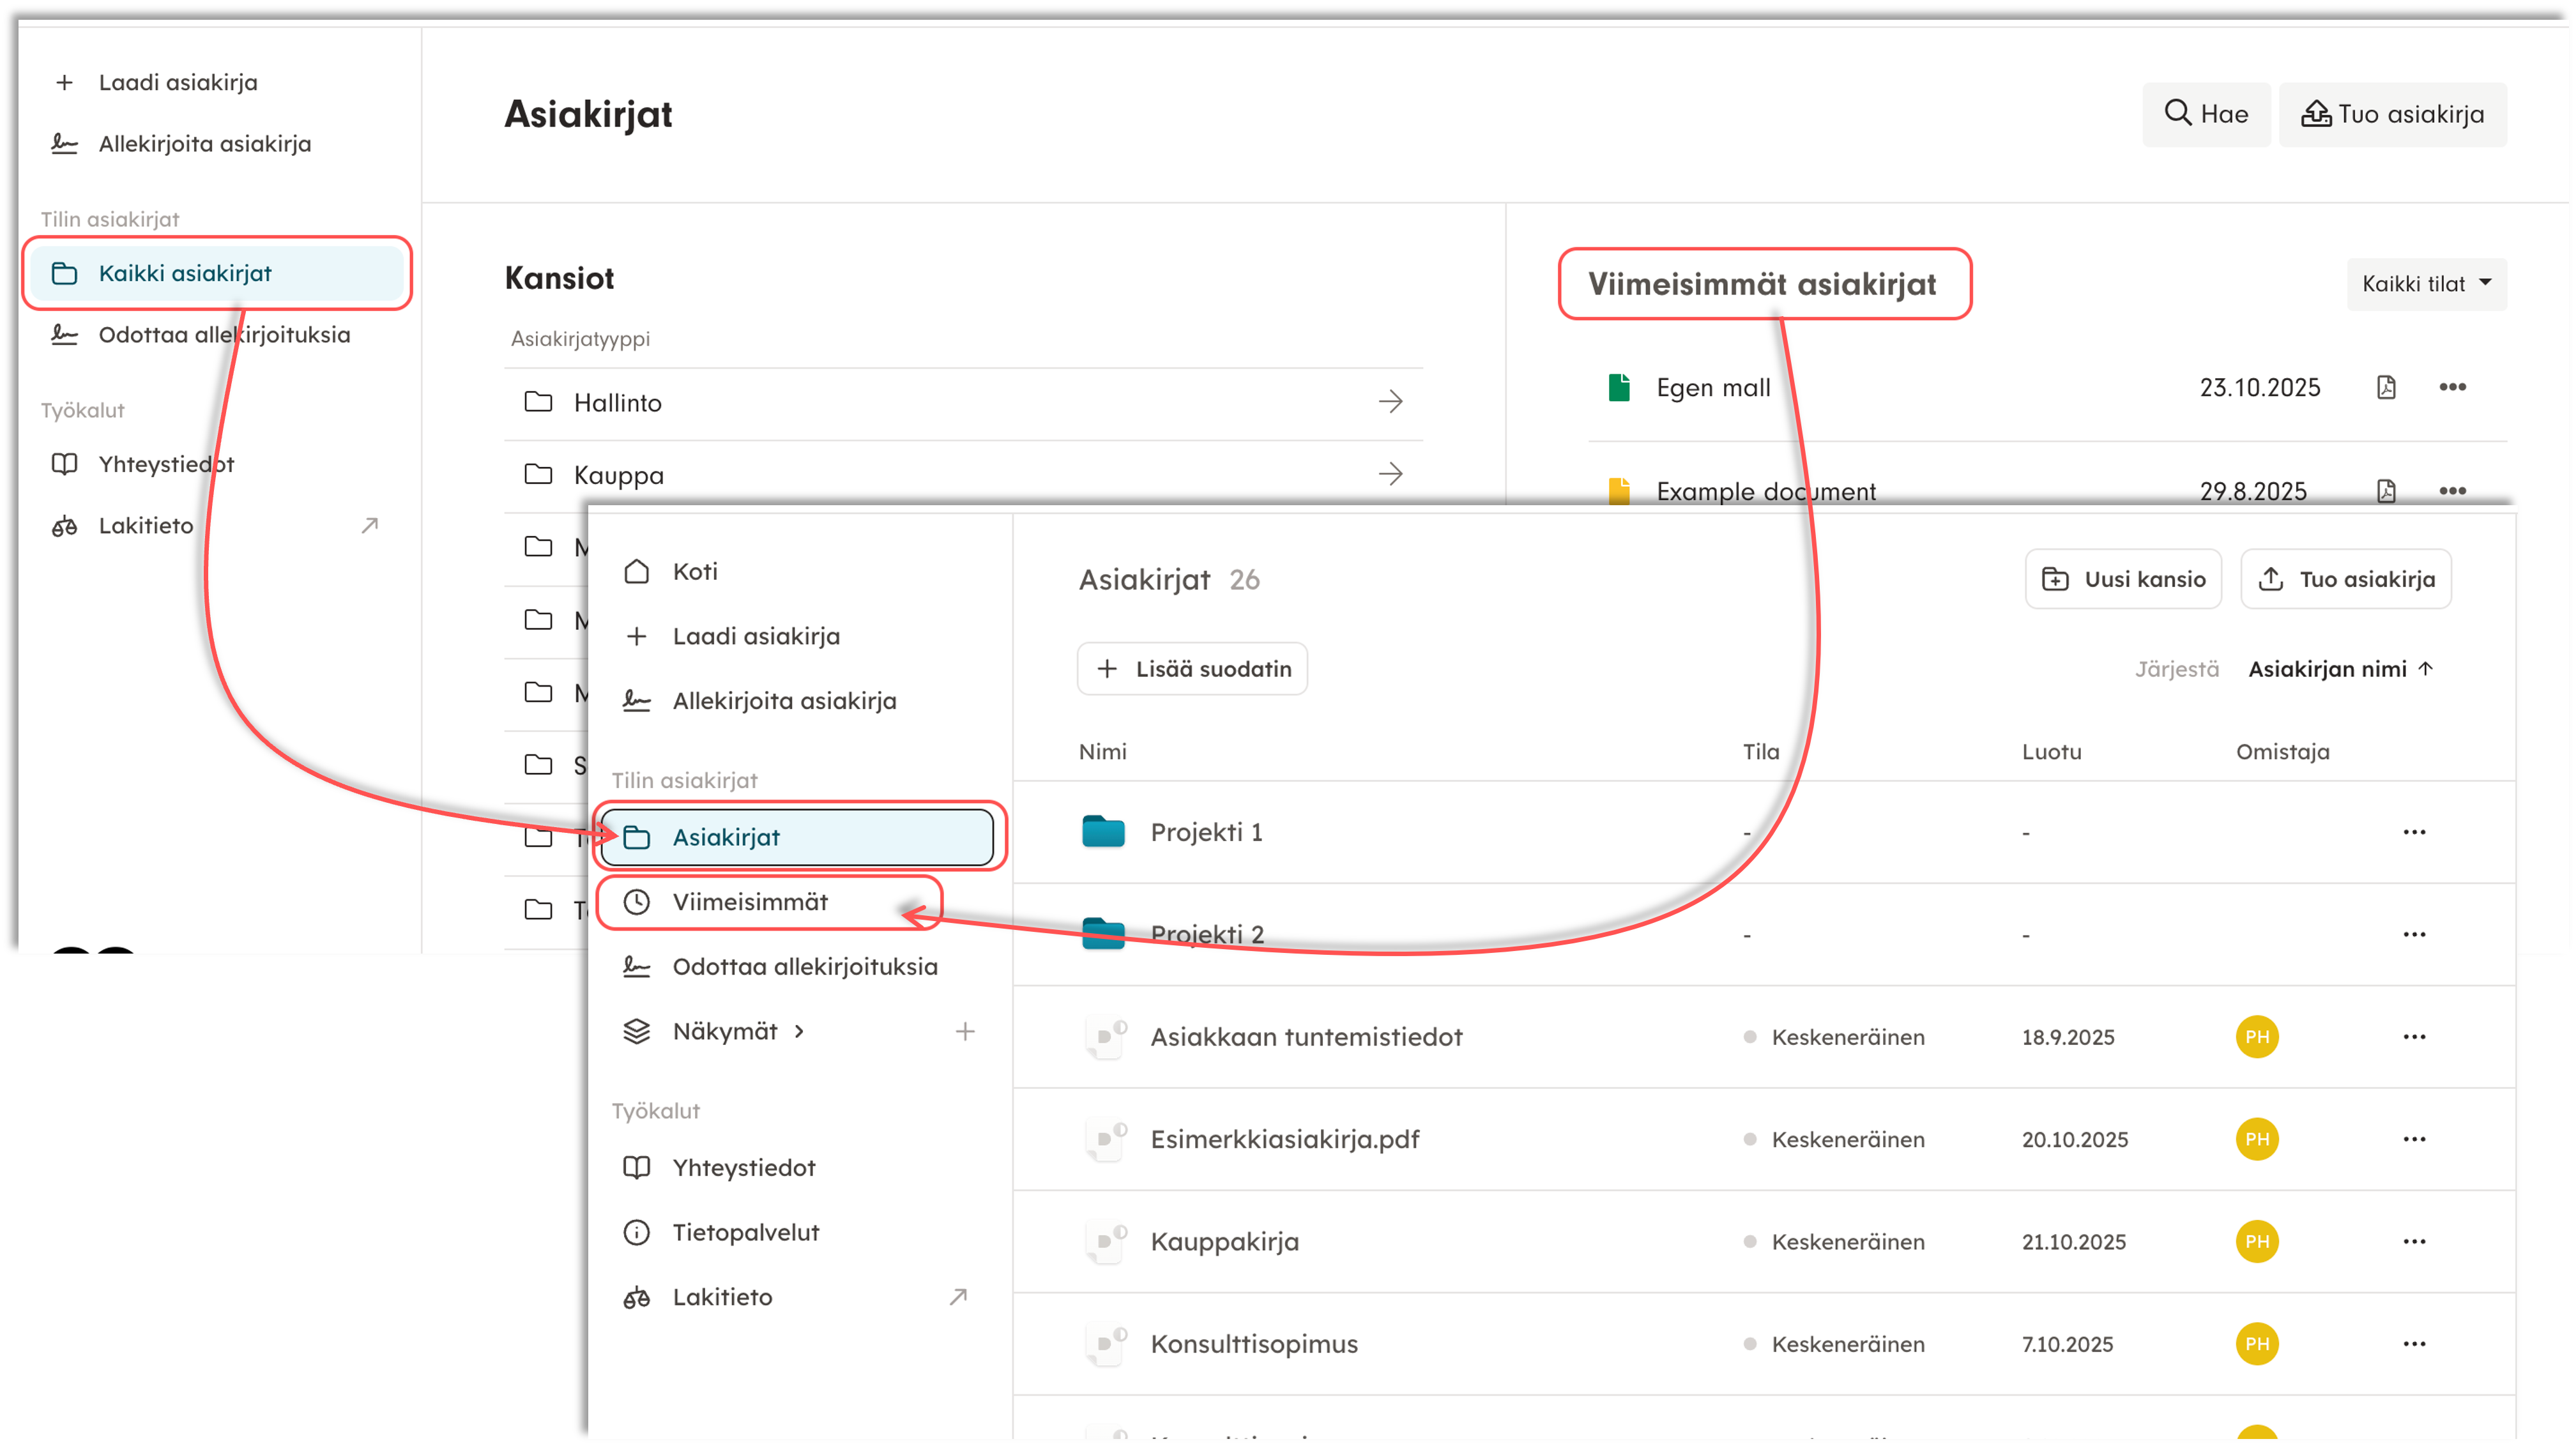Click the Hae search button
This screenshot has width=2576, height=1446.
2206,114
